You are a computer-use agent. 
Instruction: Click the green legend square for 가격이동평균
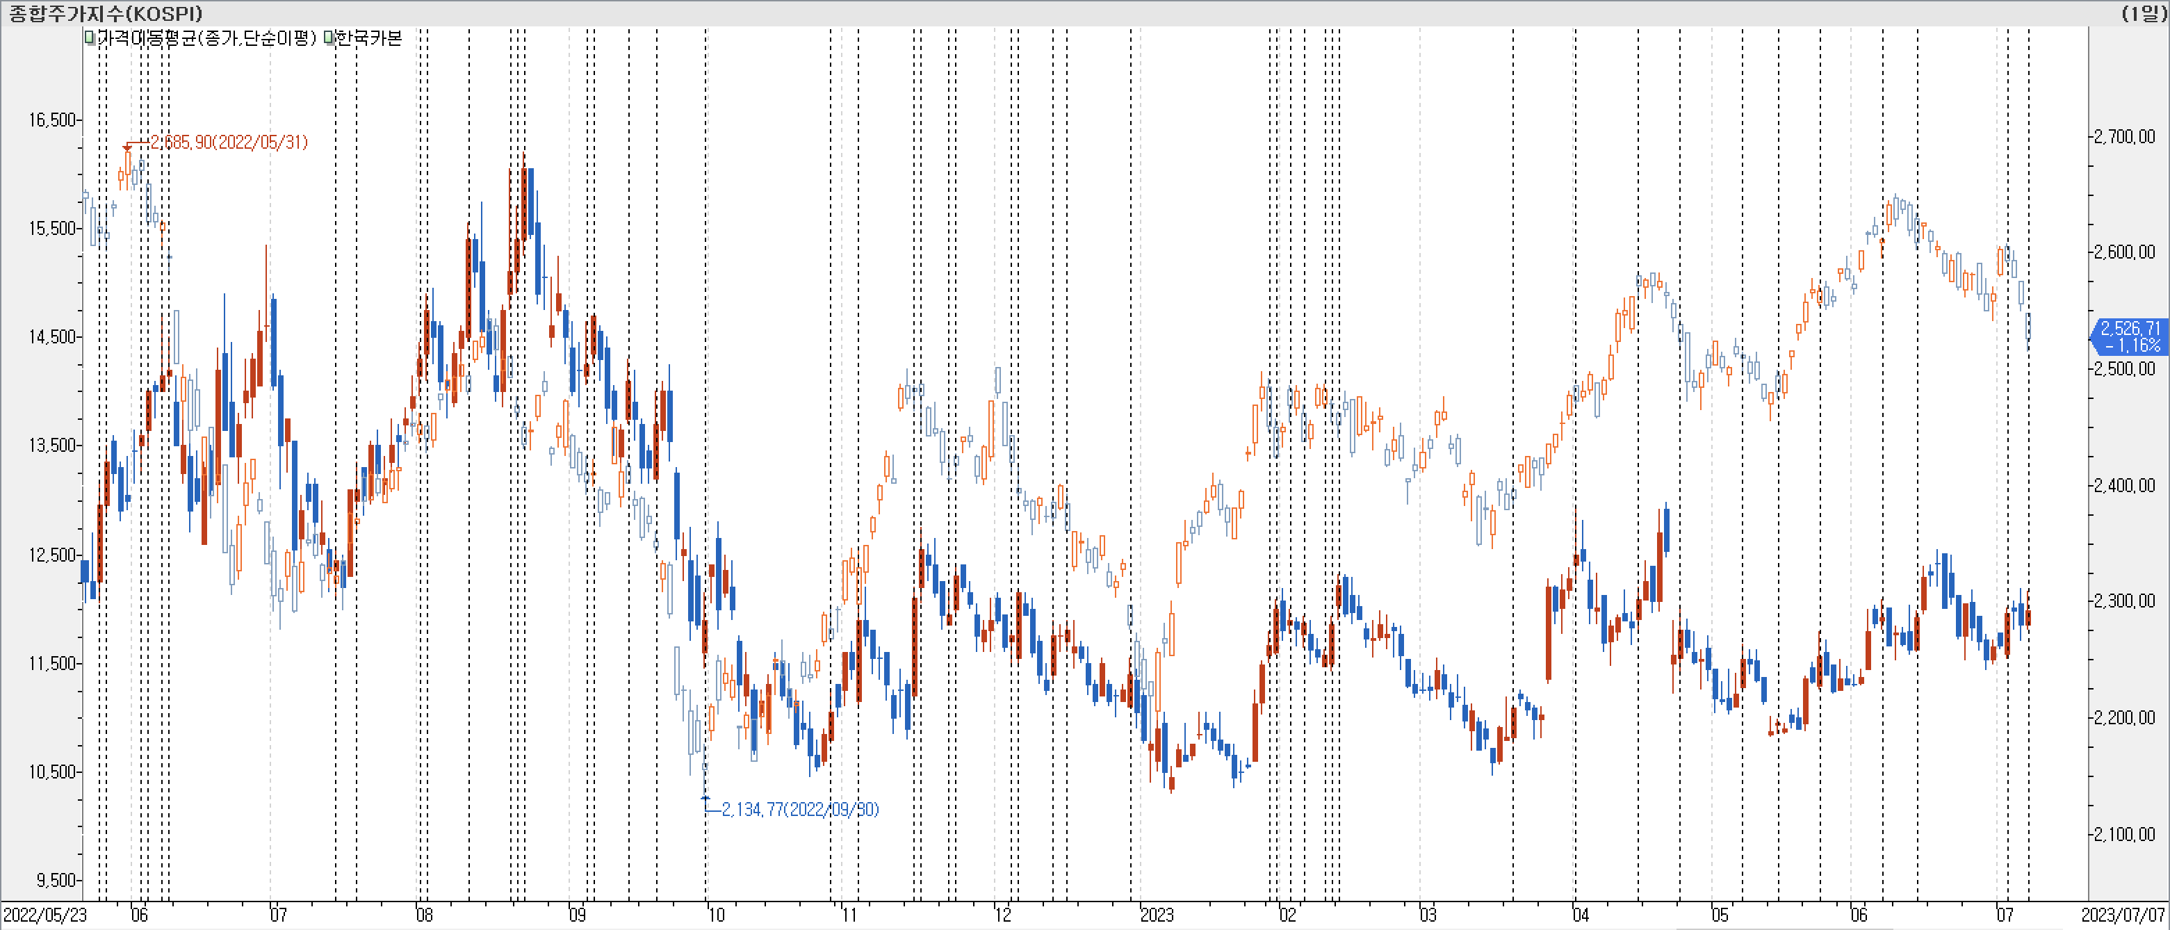pos(89,38)
